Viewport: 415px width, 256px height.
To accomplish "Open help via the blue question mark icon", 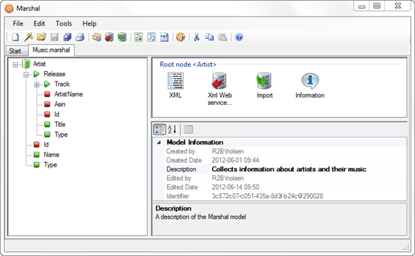I will 239,37.
